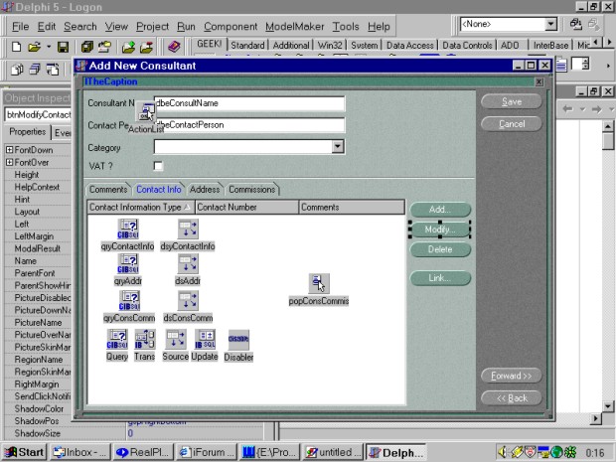The image size is (616, 462).
Task: Click Remove file from project icon
Action: point(146,47)
